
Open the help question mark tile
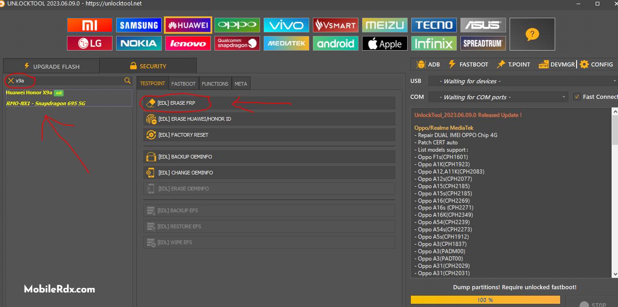coord(532,34)
